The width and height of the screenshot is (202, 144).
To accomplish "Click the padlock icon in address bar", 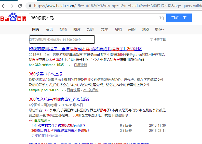I will click(30, 6).
